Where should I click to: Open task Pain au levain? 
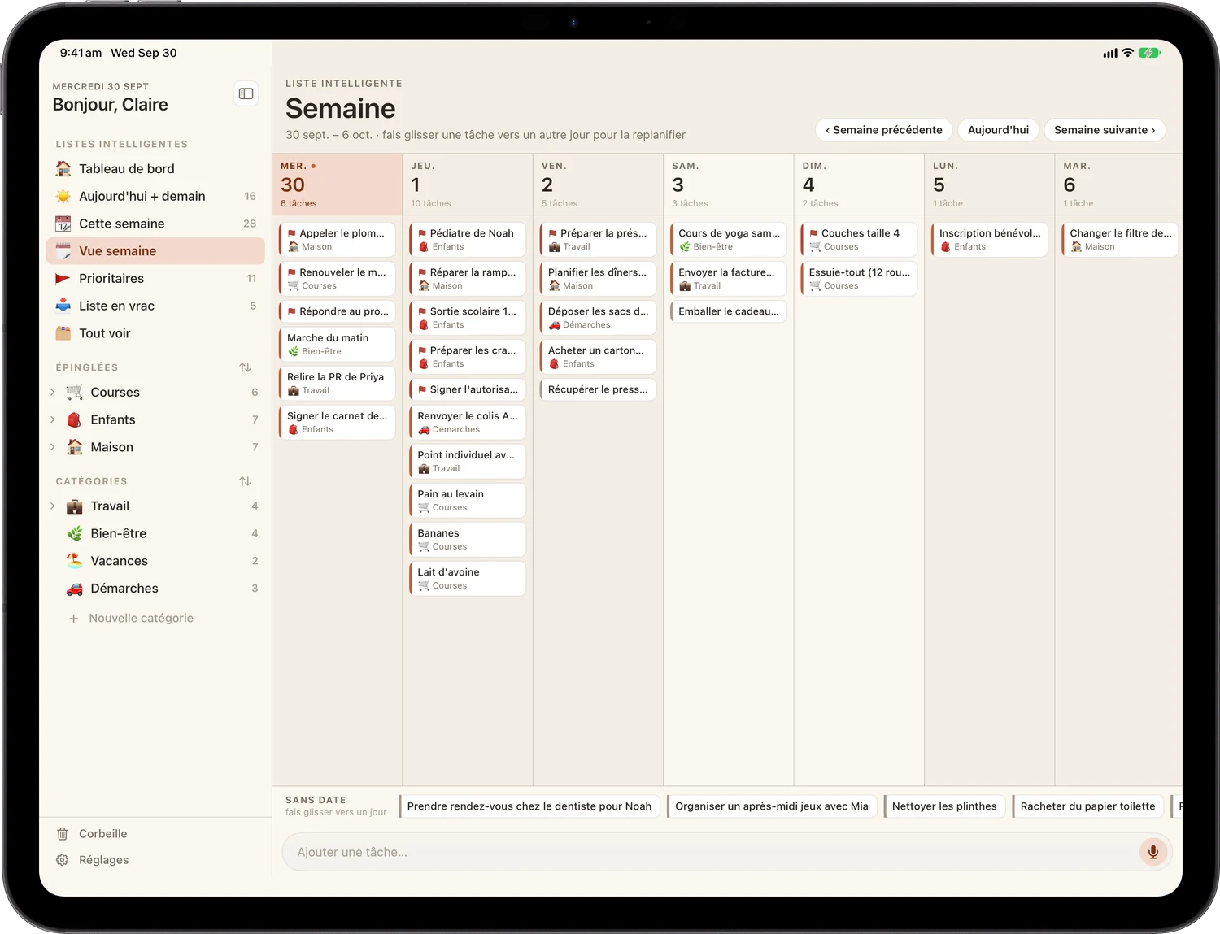pos(468,500)
